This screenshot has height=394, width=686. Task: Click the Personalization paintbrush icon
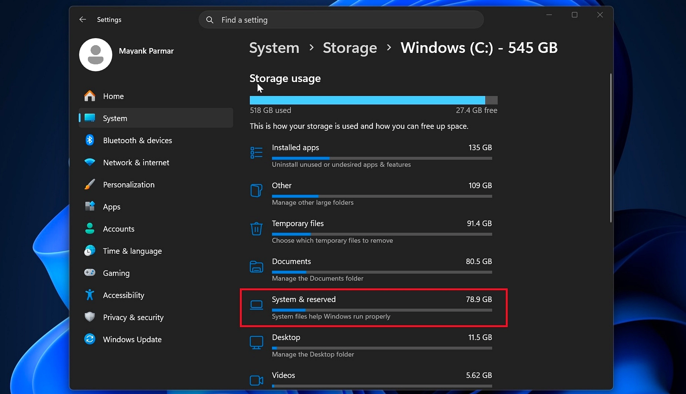click(x=90, y=184)
